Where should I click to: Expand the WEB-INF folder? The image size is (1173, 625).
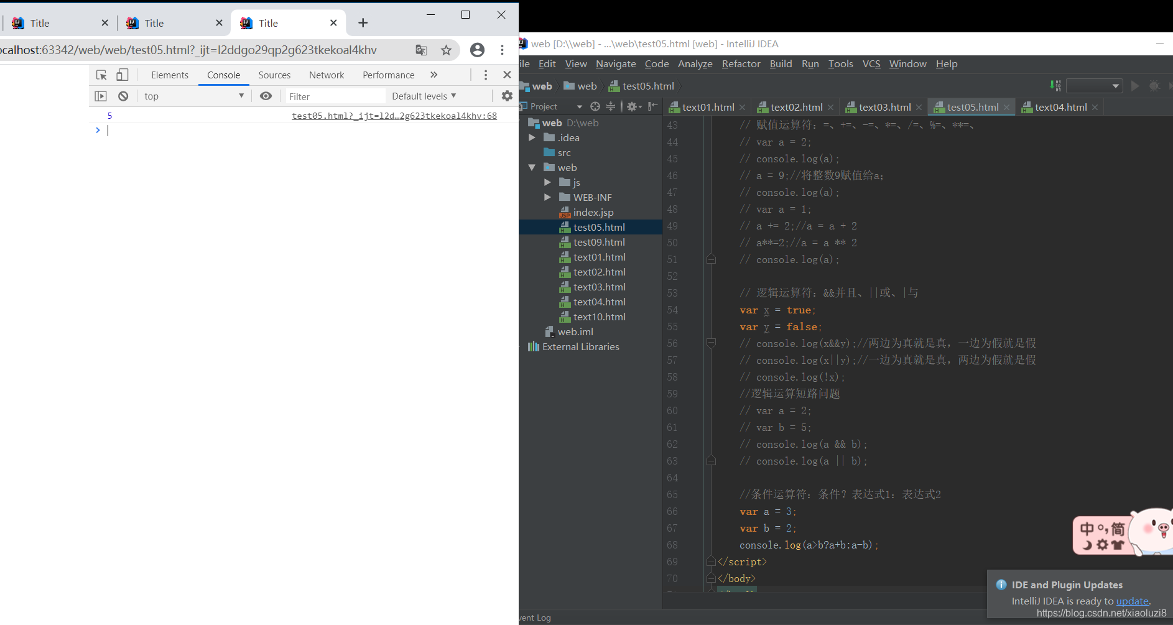point(547,197)
